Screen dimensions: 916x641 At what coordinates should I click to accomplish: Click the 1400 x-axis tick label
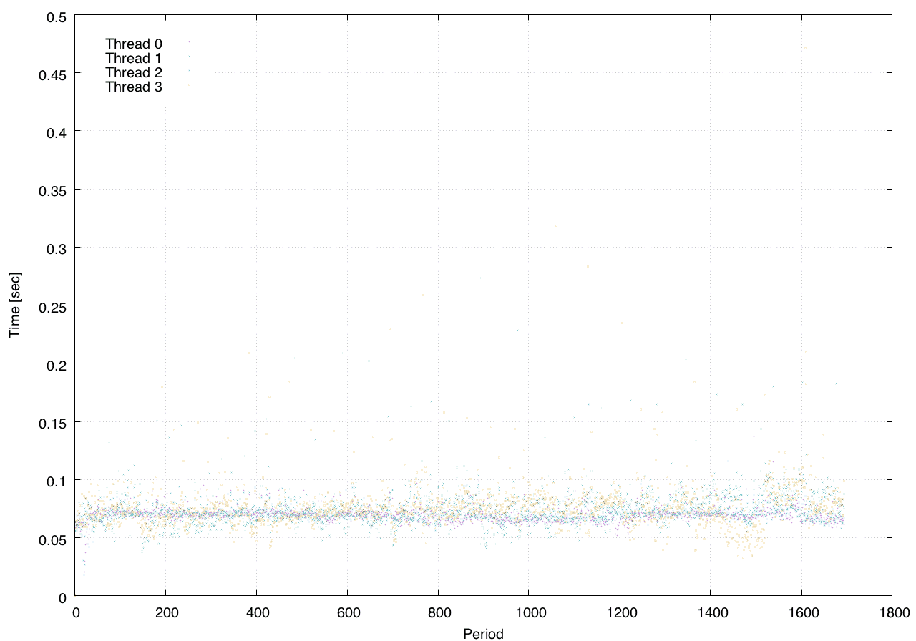[710, 613]
